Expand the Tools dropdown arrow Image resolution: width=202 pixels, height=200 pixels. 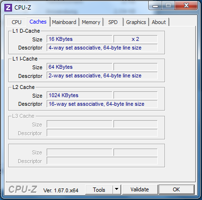click(x=117, y=190)
